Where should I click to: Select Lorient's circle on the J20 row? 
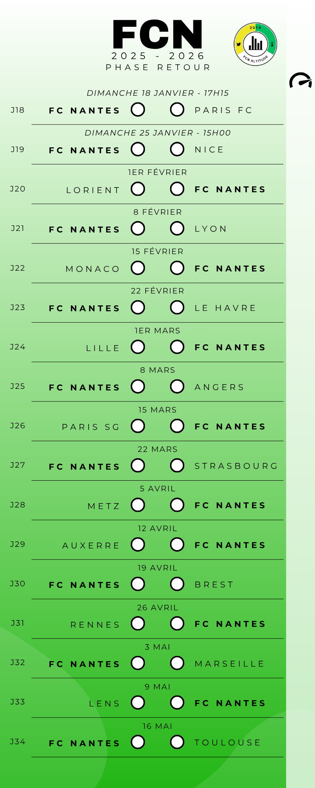coord(138,189)
